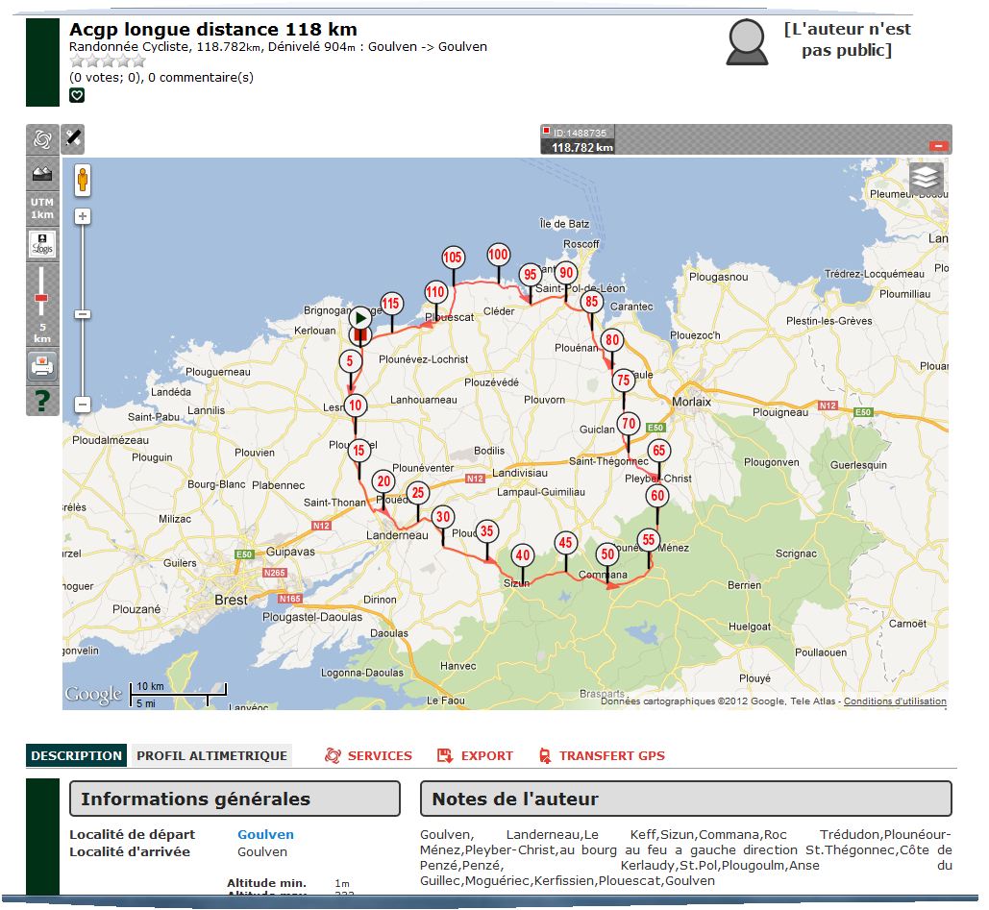This screenshot has width=989, height=910.
Task: Open the TRANSFERT GPS tab
Action: coord(603,755)
